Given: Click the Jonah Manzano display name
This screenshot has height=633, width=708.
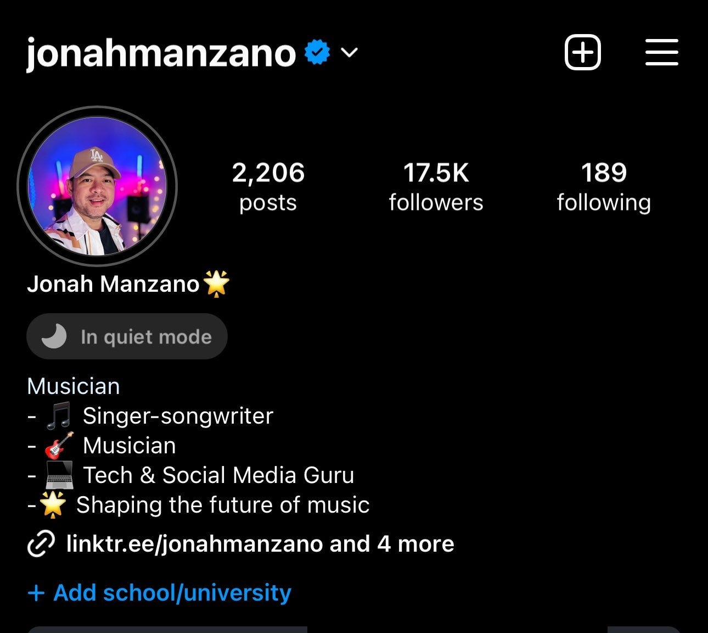Looking at the screenshot, I should coord(113,284).
